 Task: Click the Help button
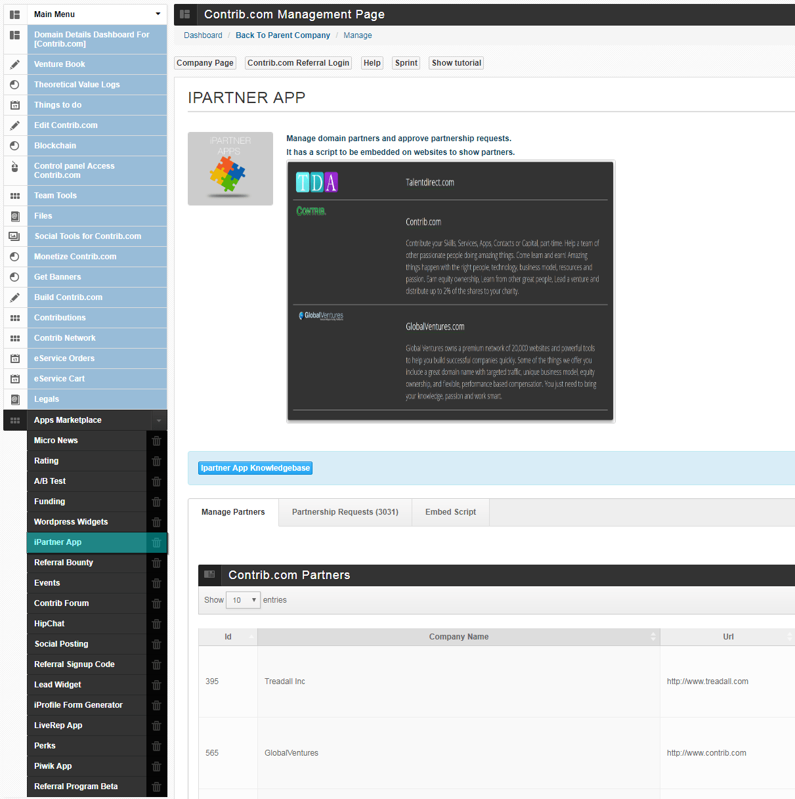click(x=372, y=63)
